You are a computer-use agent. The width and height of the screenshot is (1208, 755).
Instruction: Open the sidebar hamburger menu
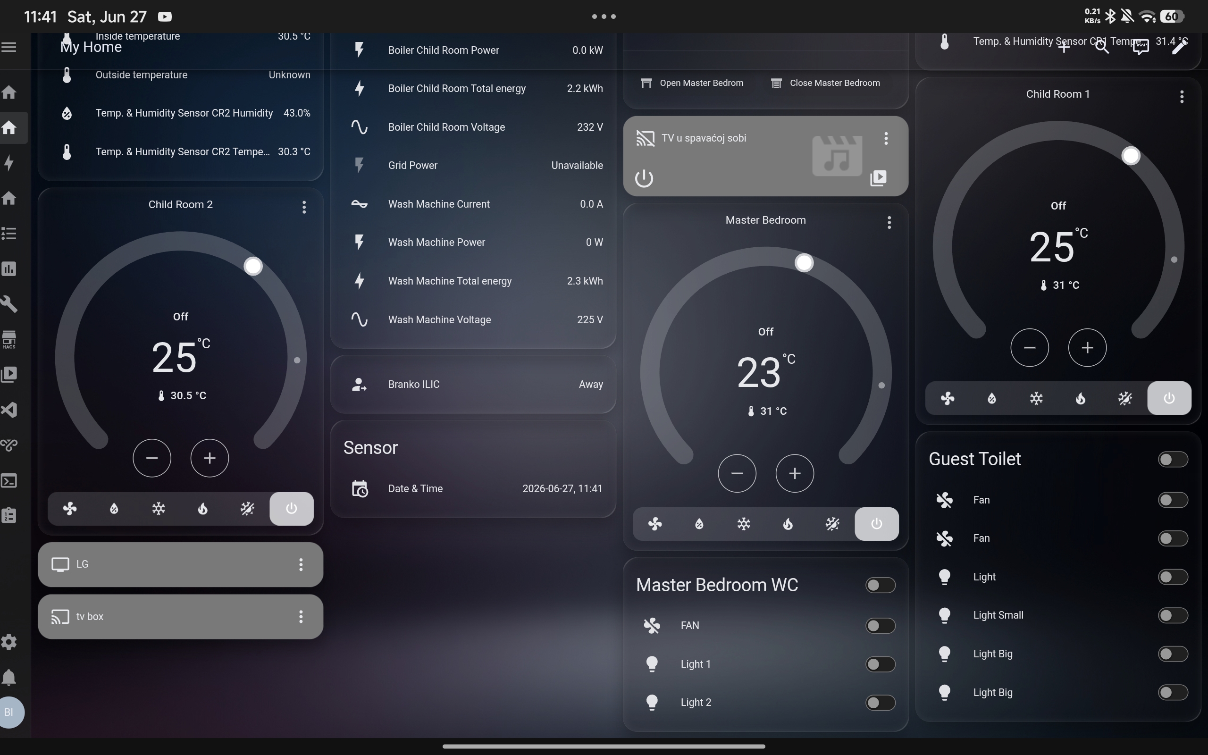coord(9,47)
